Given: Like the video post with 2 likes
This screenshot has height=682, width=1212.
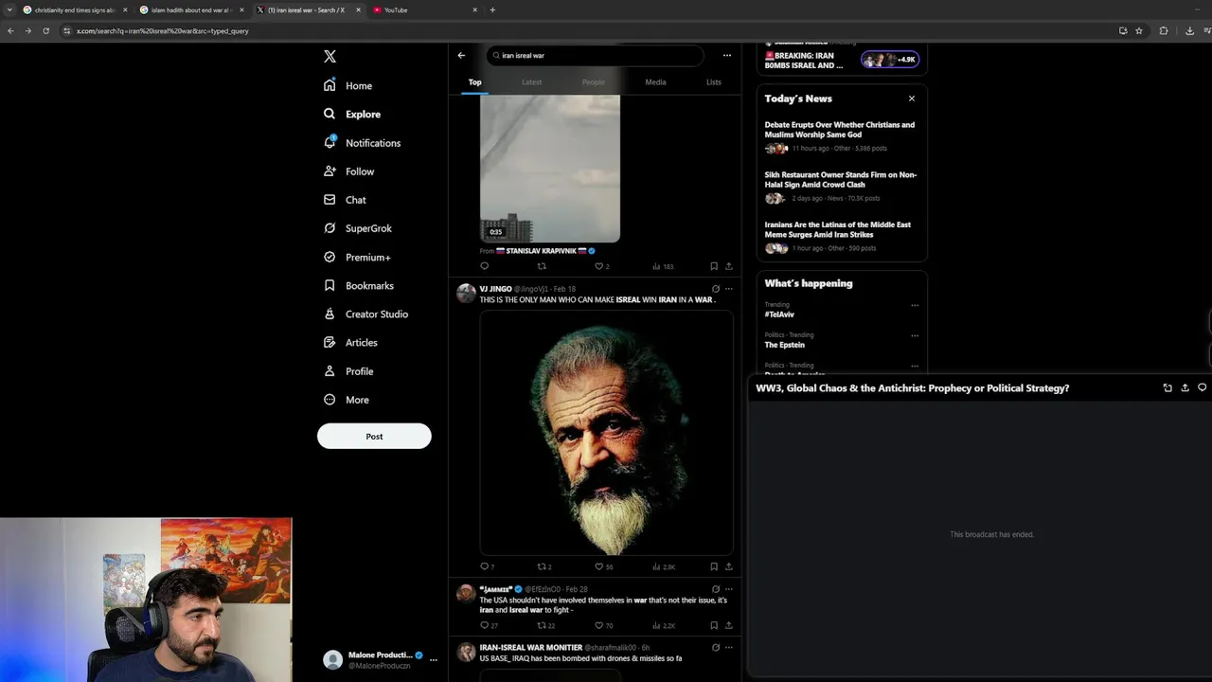Looking at the screenshot, I should (x=601, y=266).
